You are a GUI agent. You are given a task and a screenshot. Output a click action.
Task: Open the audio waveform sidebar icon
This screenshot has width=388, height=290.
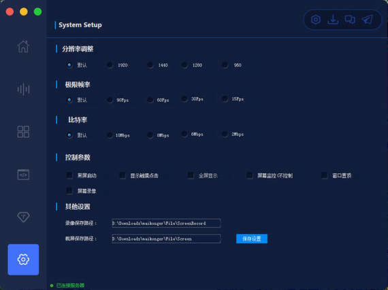tap(23, 89)
